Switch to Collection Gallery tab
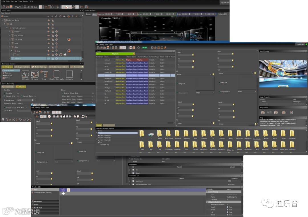Image resolution: width=308 pixels, height=217 pixels. pyautogui.click(x=58, y=67)
